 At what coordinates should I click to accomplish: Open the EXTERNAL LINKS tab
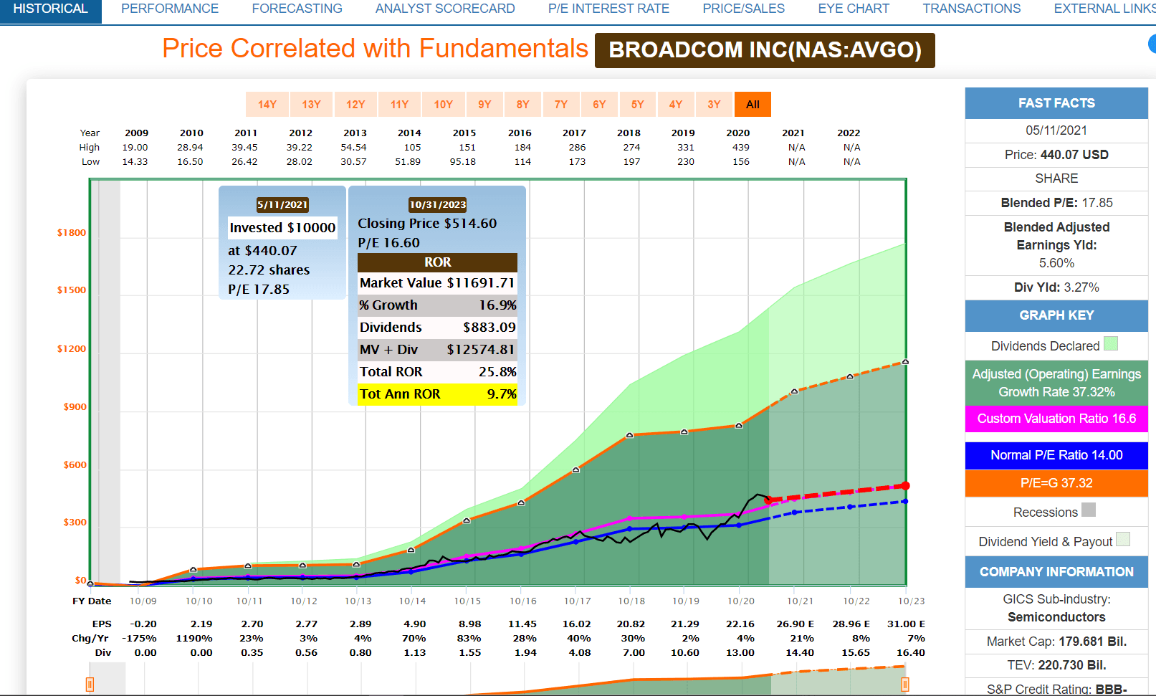coord(1104,9)
